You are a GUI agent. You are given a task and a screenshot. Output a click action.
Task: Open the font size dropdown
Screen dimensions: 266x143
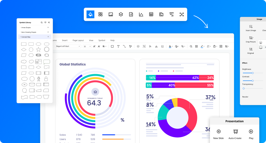click(90, 46)
